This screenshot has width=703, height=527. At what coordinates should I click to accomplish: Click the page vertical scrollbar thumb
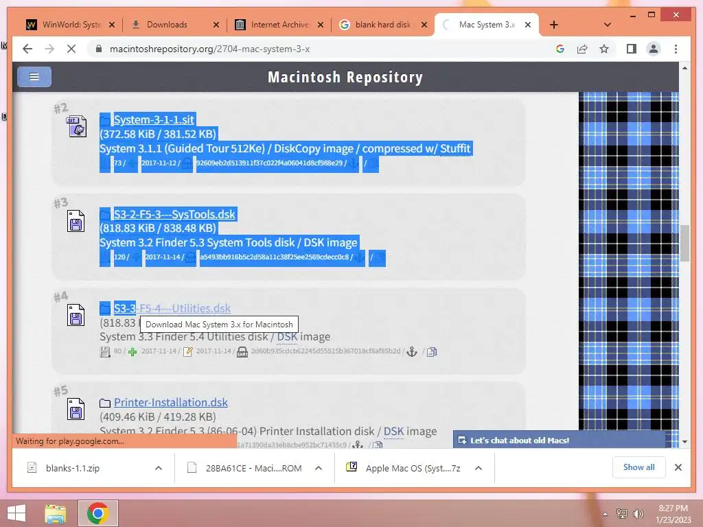pos(684,243)
